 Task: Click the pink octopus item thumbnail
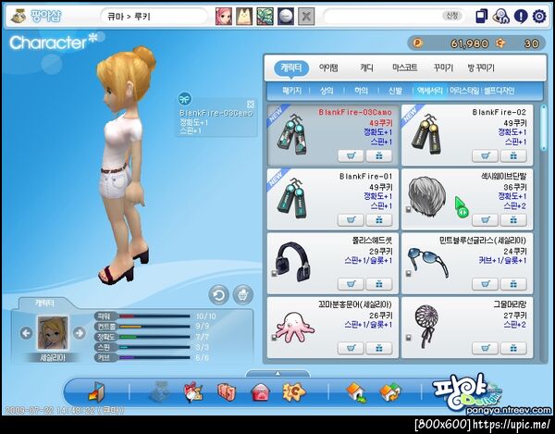294,328
